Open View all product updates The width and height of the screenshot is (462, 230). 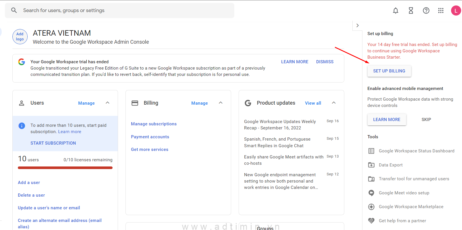click(x=313, y=103)
